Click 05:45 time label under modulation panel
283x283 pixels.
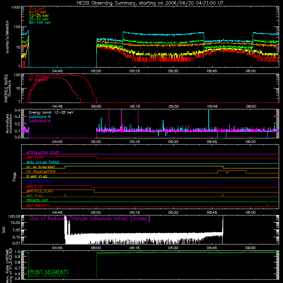(212, 142)
